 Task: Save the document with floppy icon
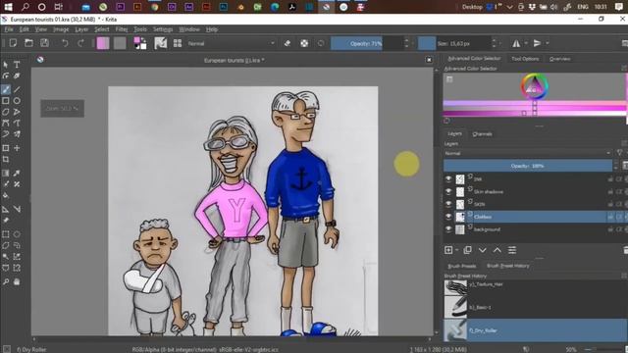(x=44, y=43)
